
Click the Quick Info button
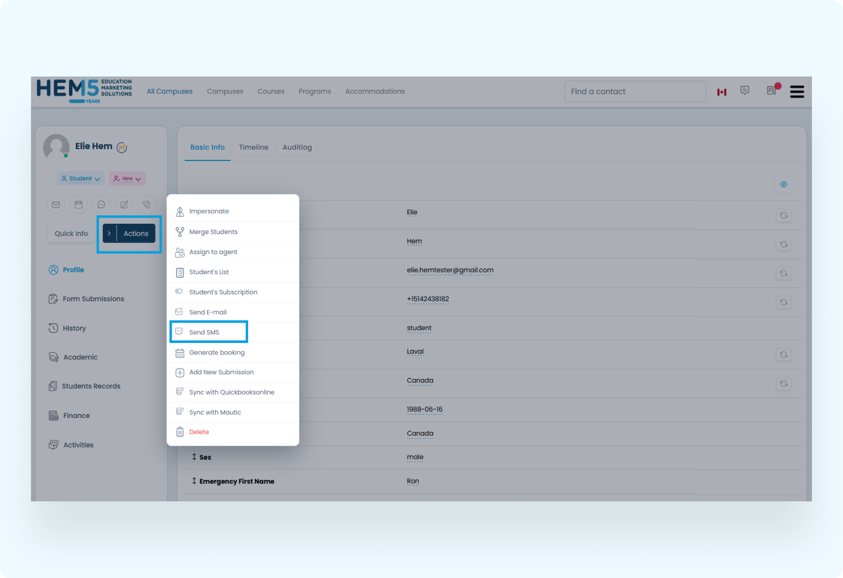tap(71, 233)
